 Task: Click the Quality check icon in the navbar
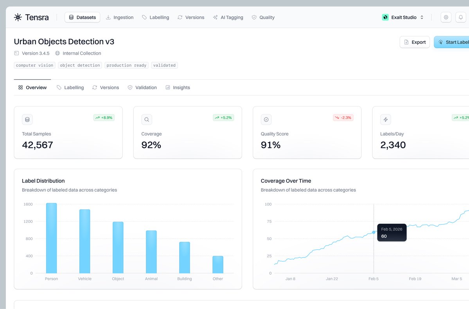253,17
